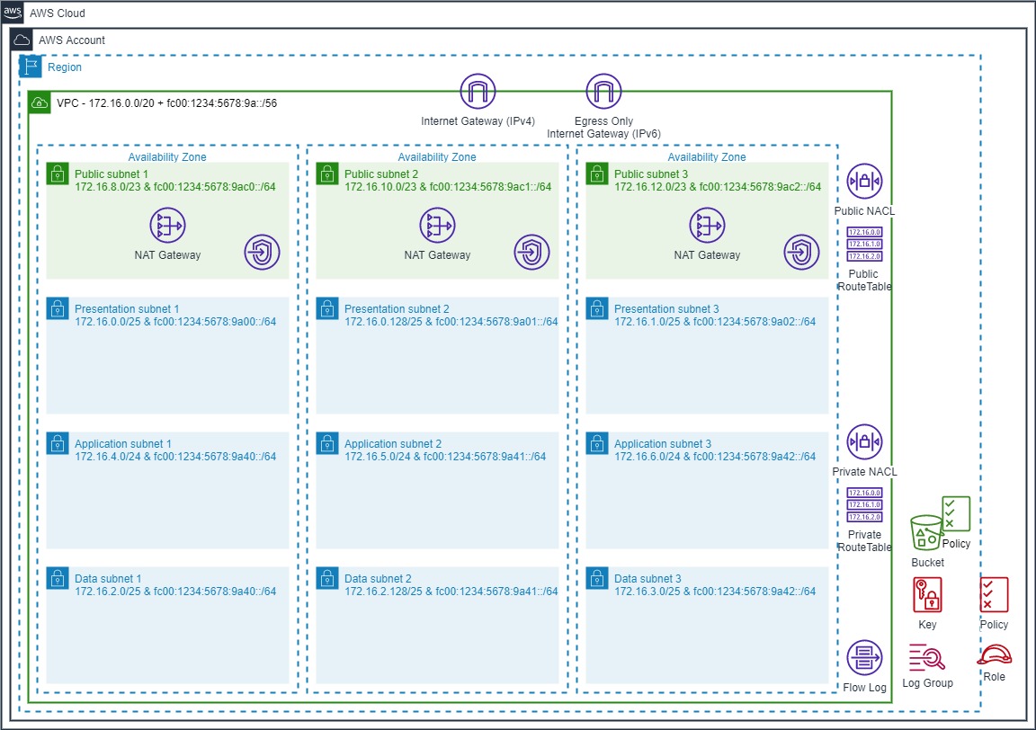Select the 'Region' label text

point(65,67)
